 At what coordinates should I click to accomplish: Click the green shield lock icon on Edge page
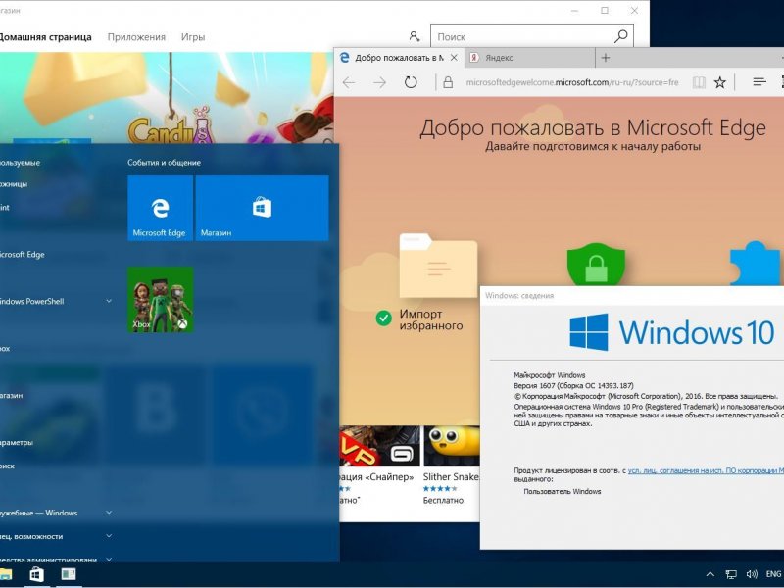point(596,265)
